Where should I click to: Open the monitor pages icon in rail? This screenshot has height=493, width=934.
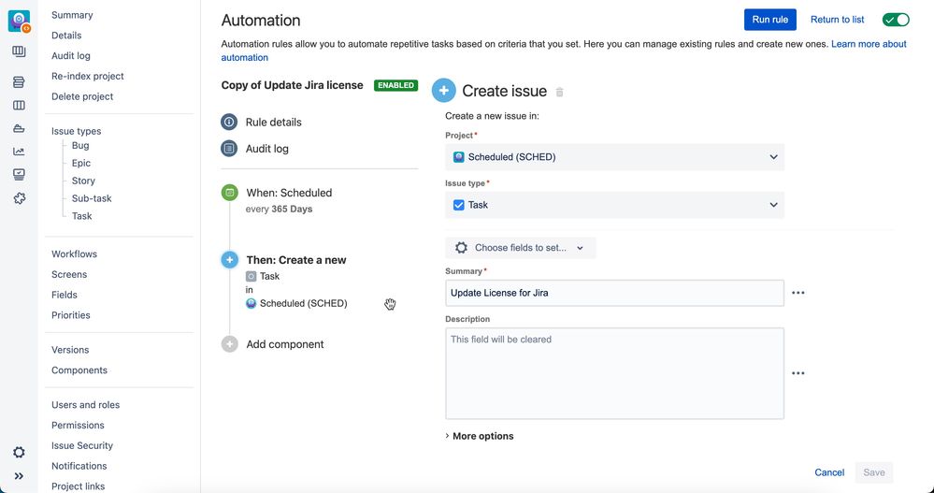tap(19, 175)
